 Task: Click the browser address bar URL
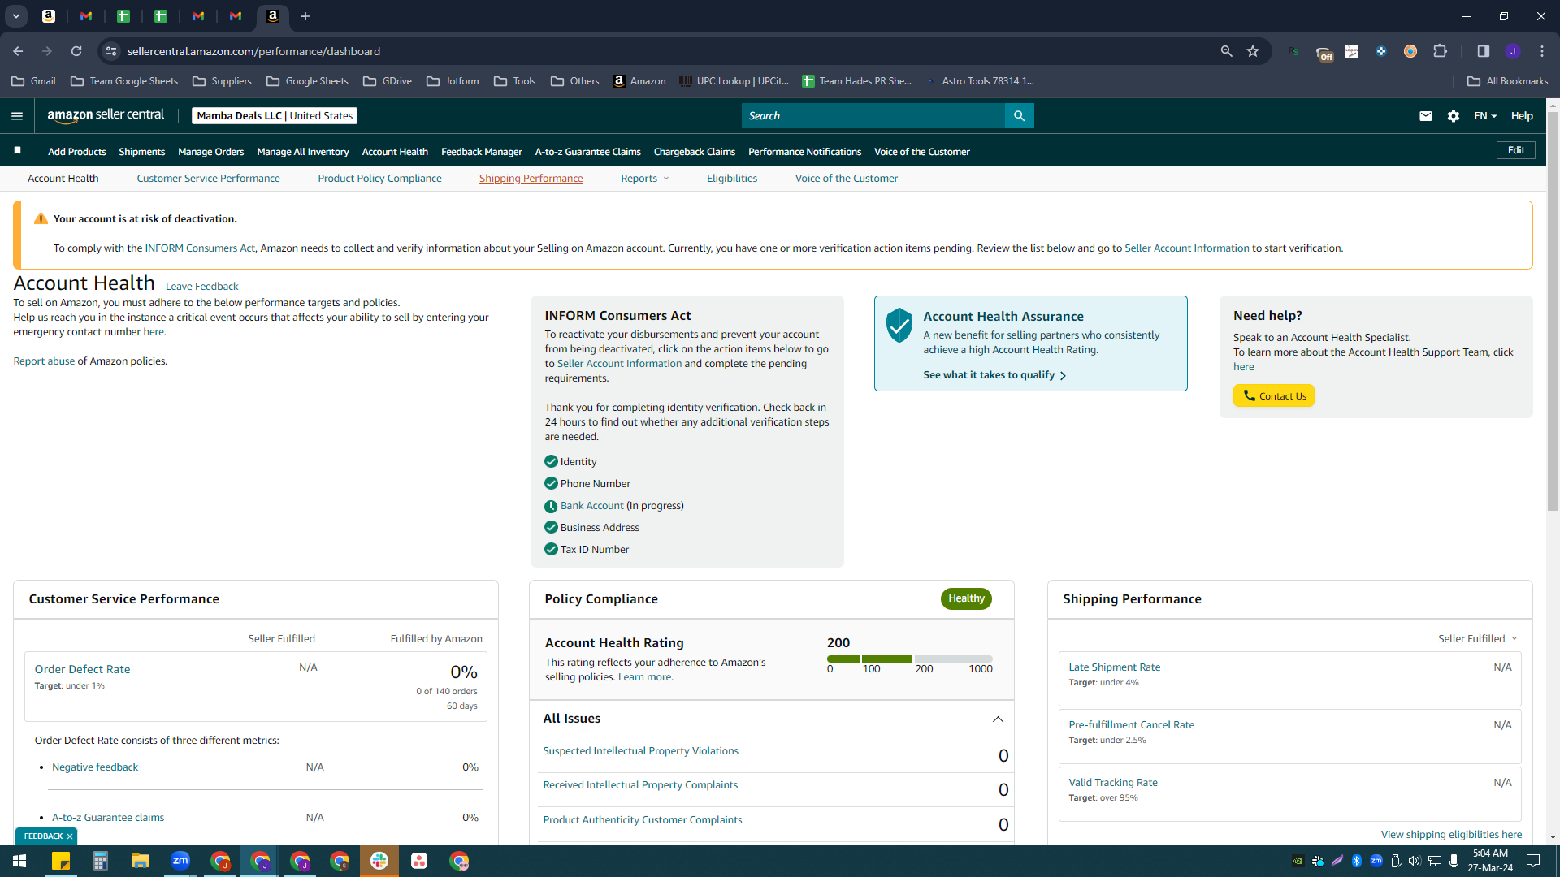point(253,51)
